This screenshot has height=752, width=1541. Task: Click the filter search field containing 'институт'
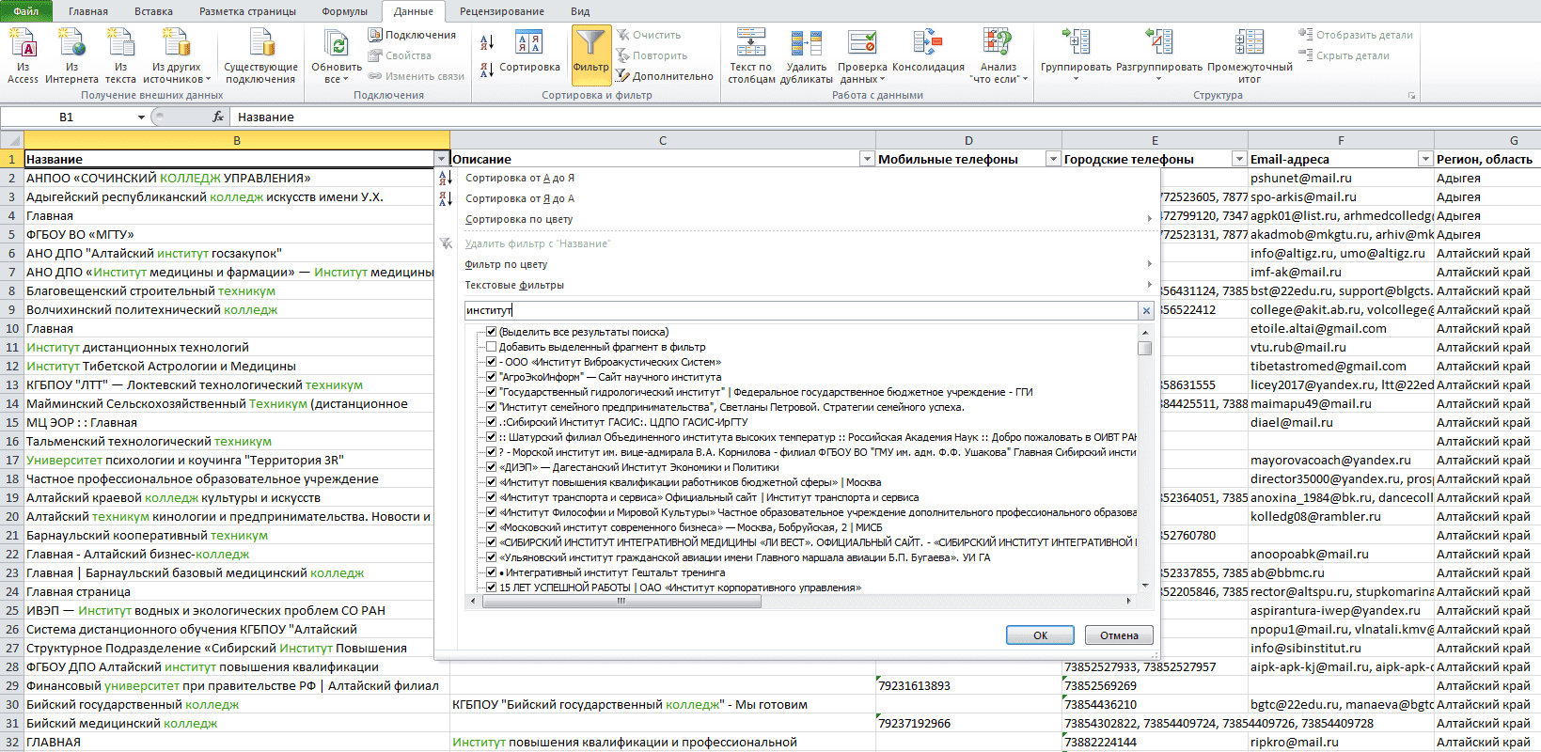[801, 310]
